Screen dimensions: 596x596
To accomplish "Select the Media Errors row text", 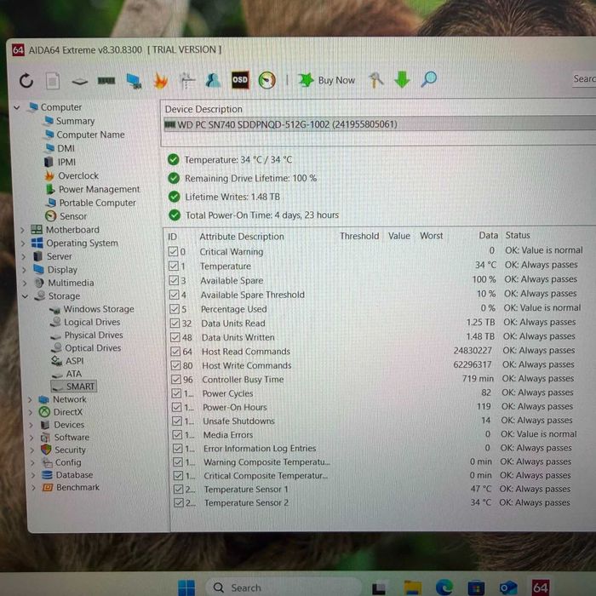I will click(x=228, y=435).
